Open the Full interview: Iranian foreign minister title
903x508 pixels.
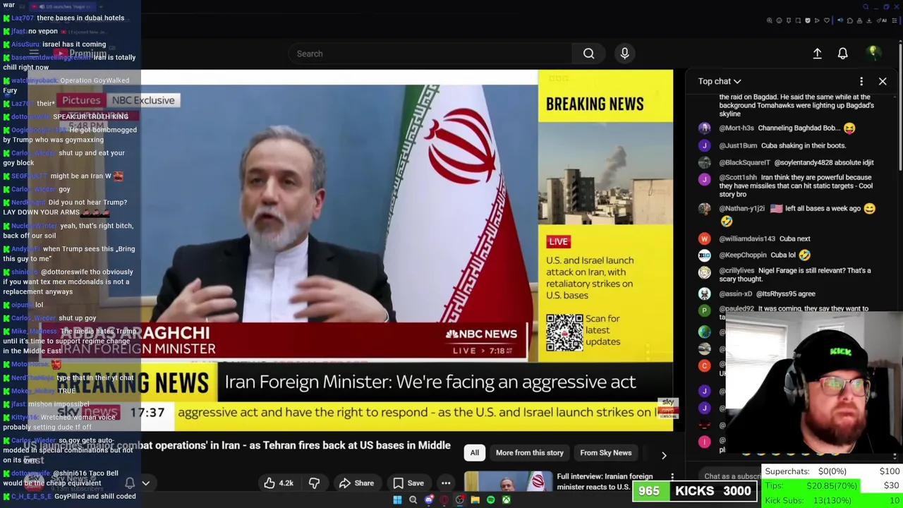click(605, 482)
